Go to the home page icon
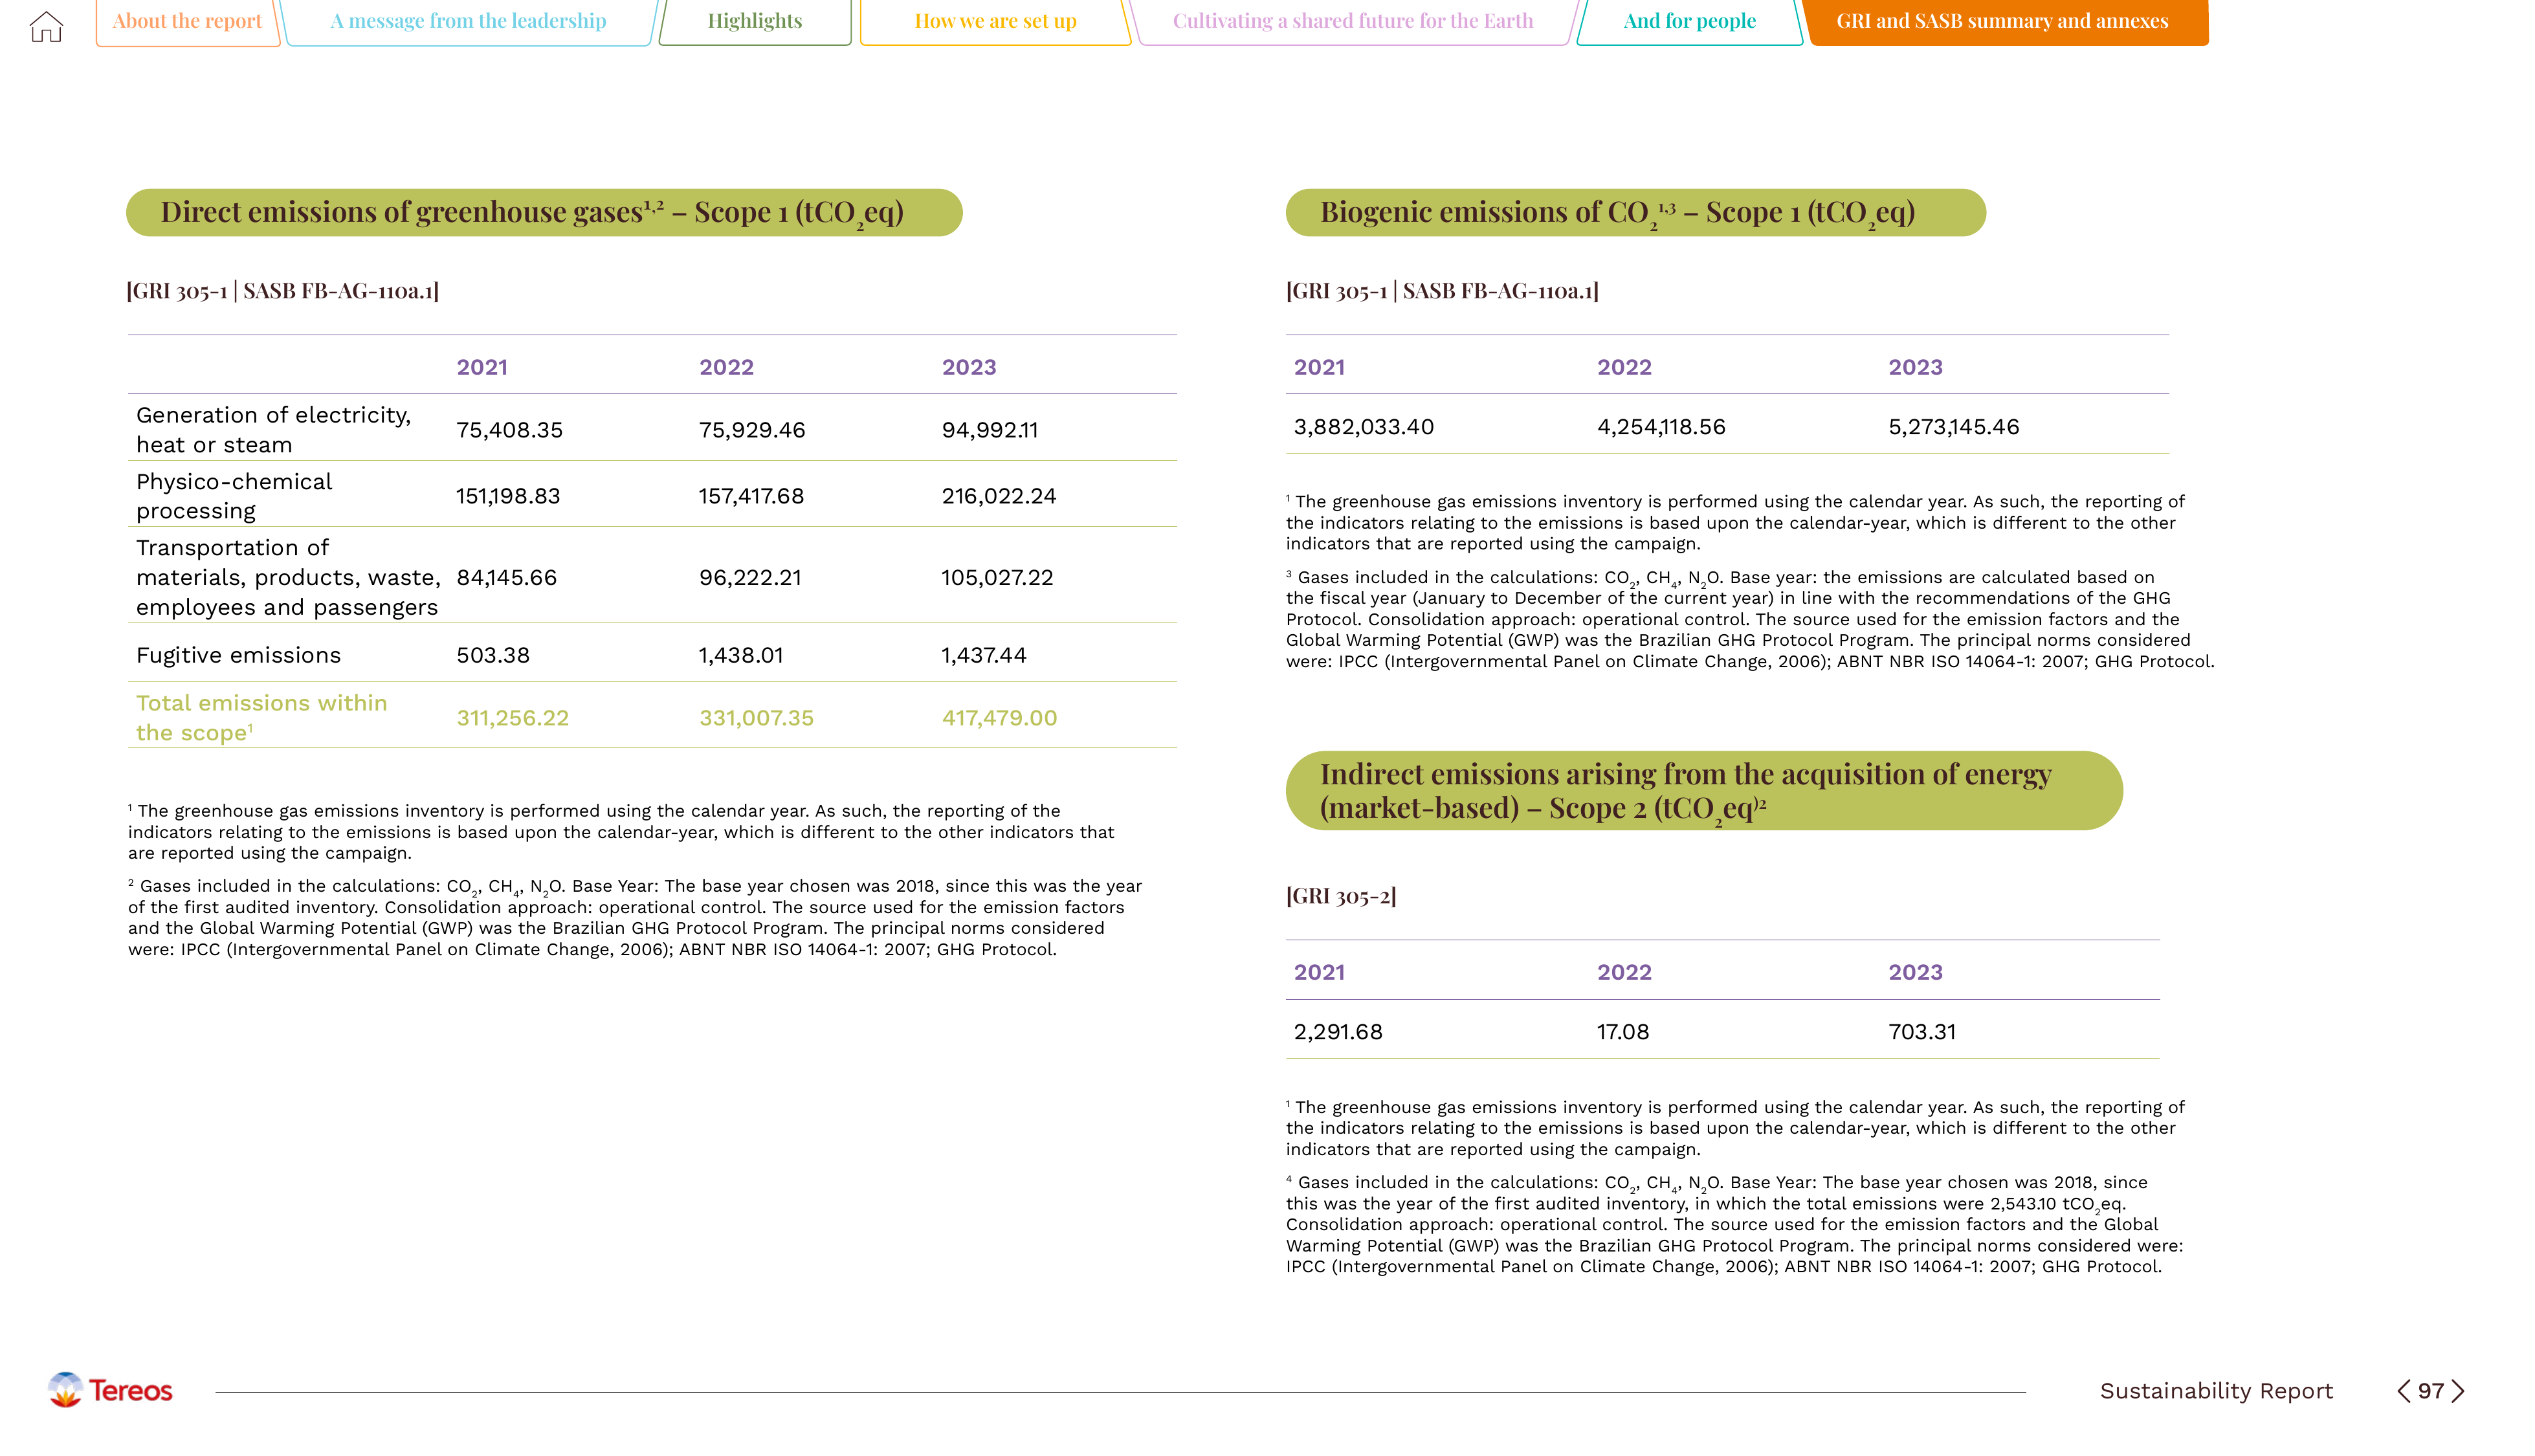The height and width of the screenshot is (1456, 2535). coord(46,26)
